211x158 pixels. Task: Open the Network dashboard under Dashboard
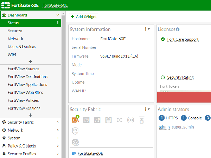pyautogui.click(x=15, y=39)
